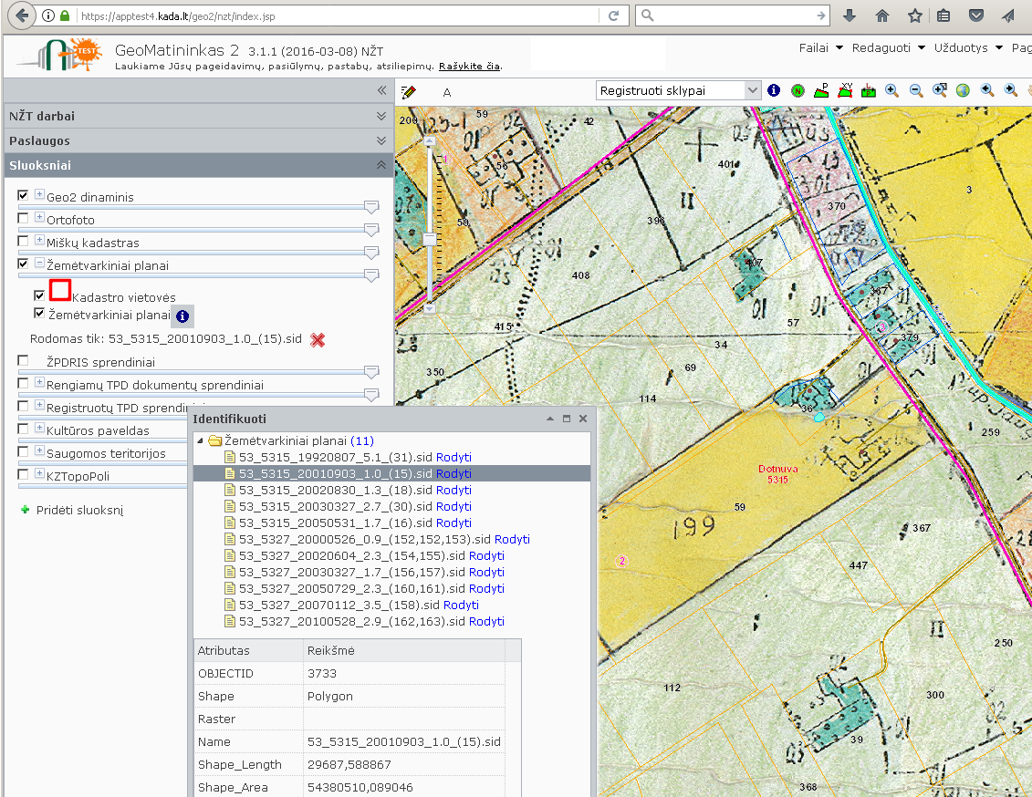
Task: Expand the Geo2 dinaminis layer tree
Action: (39, 194)
